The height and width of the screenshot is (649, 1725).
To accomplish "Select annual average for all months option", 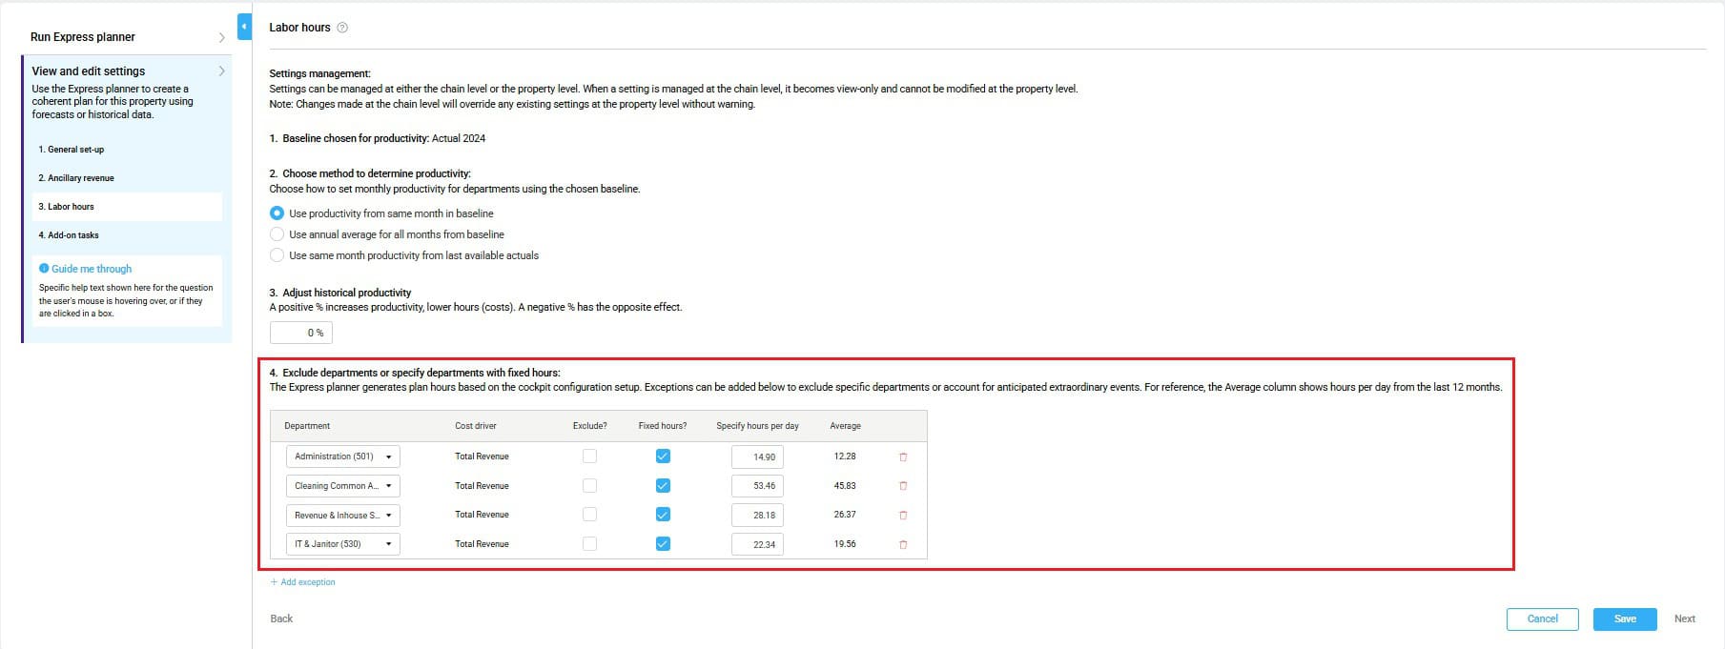I will [277, 234].
